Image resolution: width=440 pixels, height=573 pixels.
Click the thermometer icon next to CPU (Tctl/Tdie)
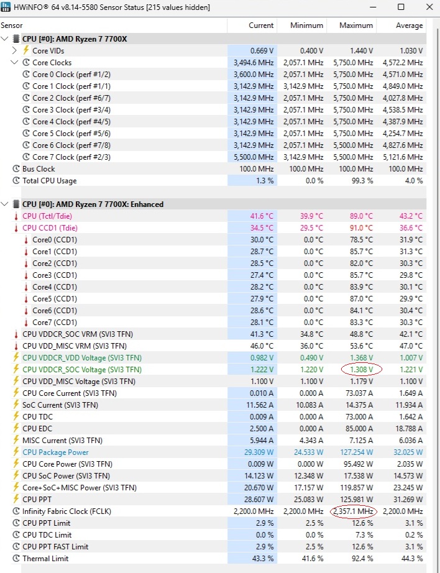click(x=16, y=216)
